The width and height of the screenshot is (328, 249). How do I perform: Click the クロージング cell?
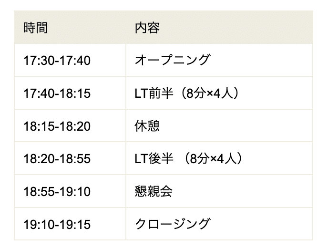click(172, 224)
